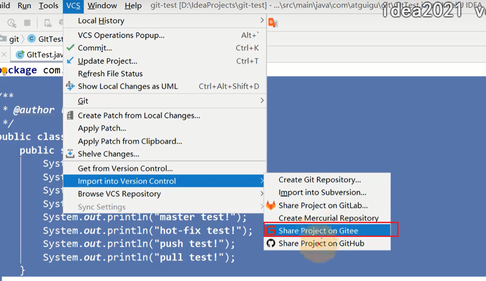Choose VCS Operations Popup...
The width and height of the screenshot is (486, 281).
click(x=165, y=35)
